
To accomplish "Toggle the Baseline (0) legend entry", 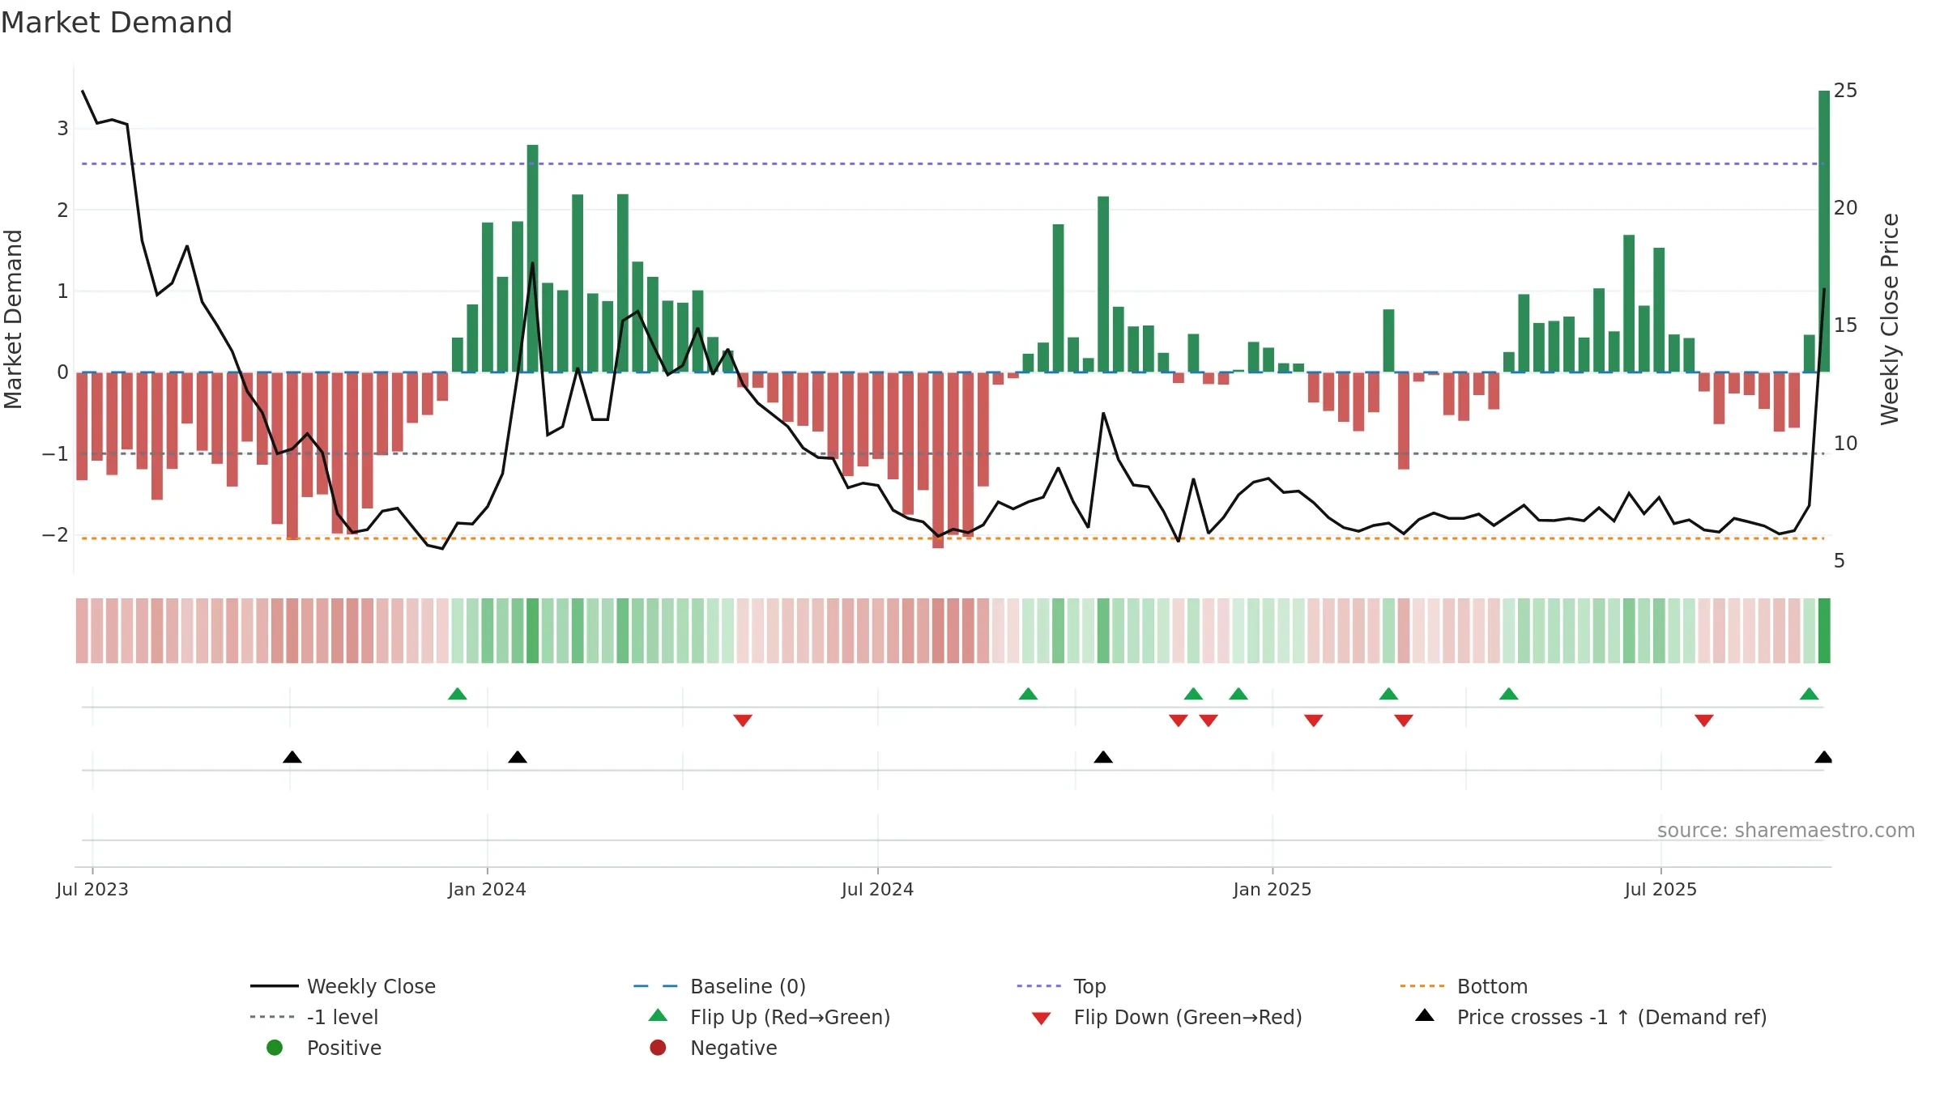I will pyautogui.click(x=719, y=986).
